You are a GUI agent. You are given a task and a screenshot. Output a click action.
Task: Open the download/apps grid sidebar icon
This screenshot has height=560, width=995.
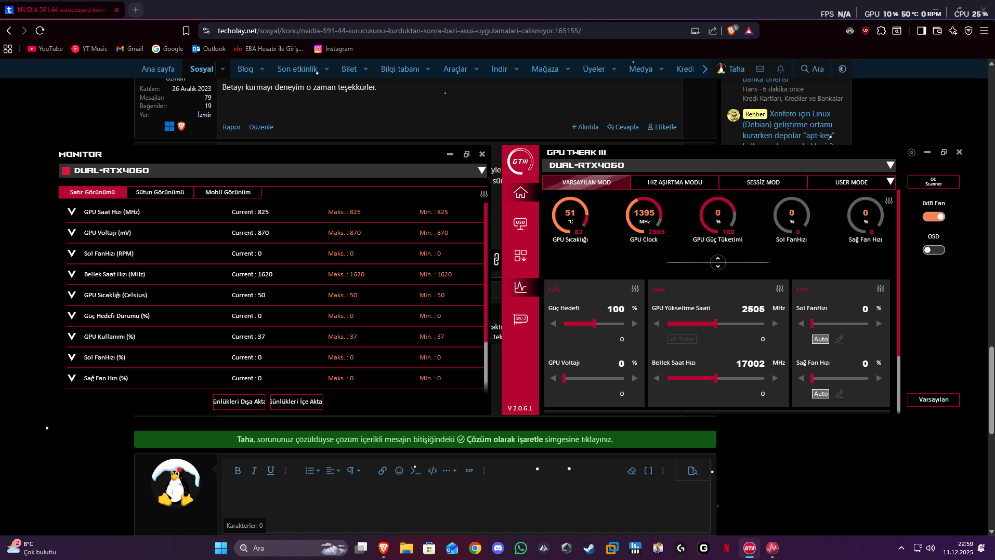click(x=520, y=256)
